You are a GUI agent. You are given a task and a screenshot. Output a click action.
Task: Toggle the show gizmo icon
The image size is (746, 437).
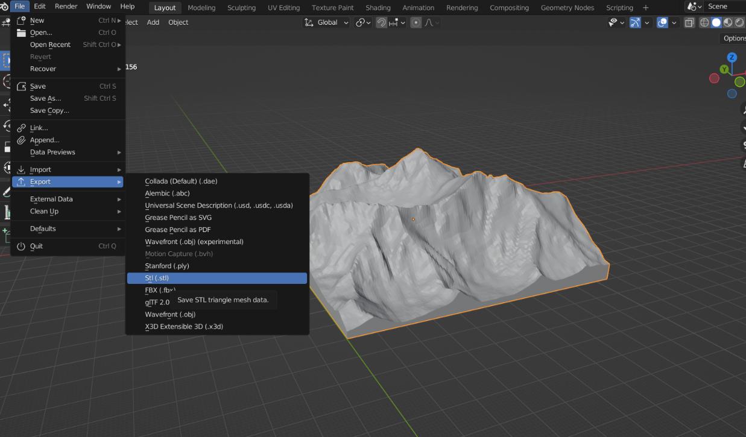[x=635, y=22]
